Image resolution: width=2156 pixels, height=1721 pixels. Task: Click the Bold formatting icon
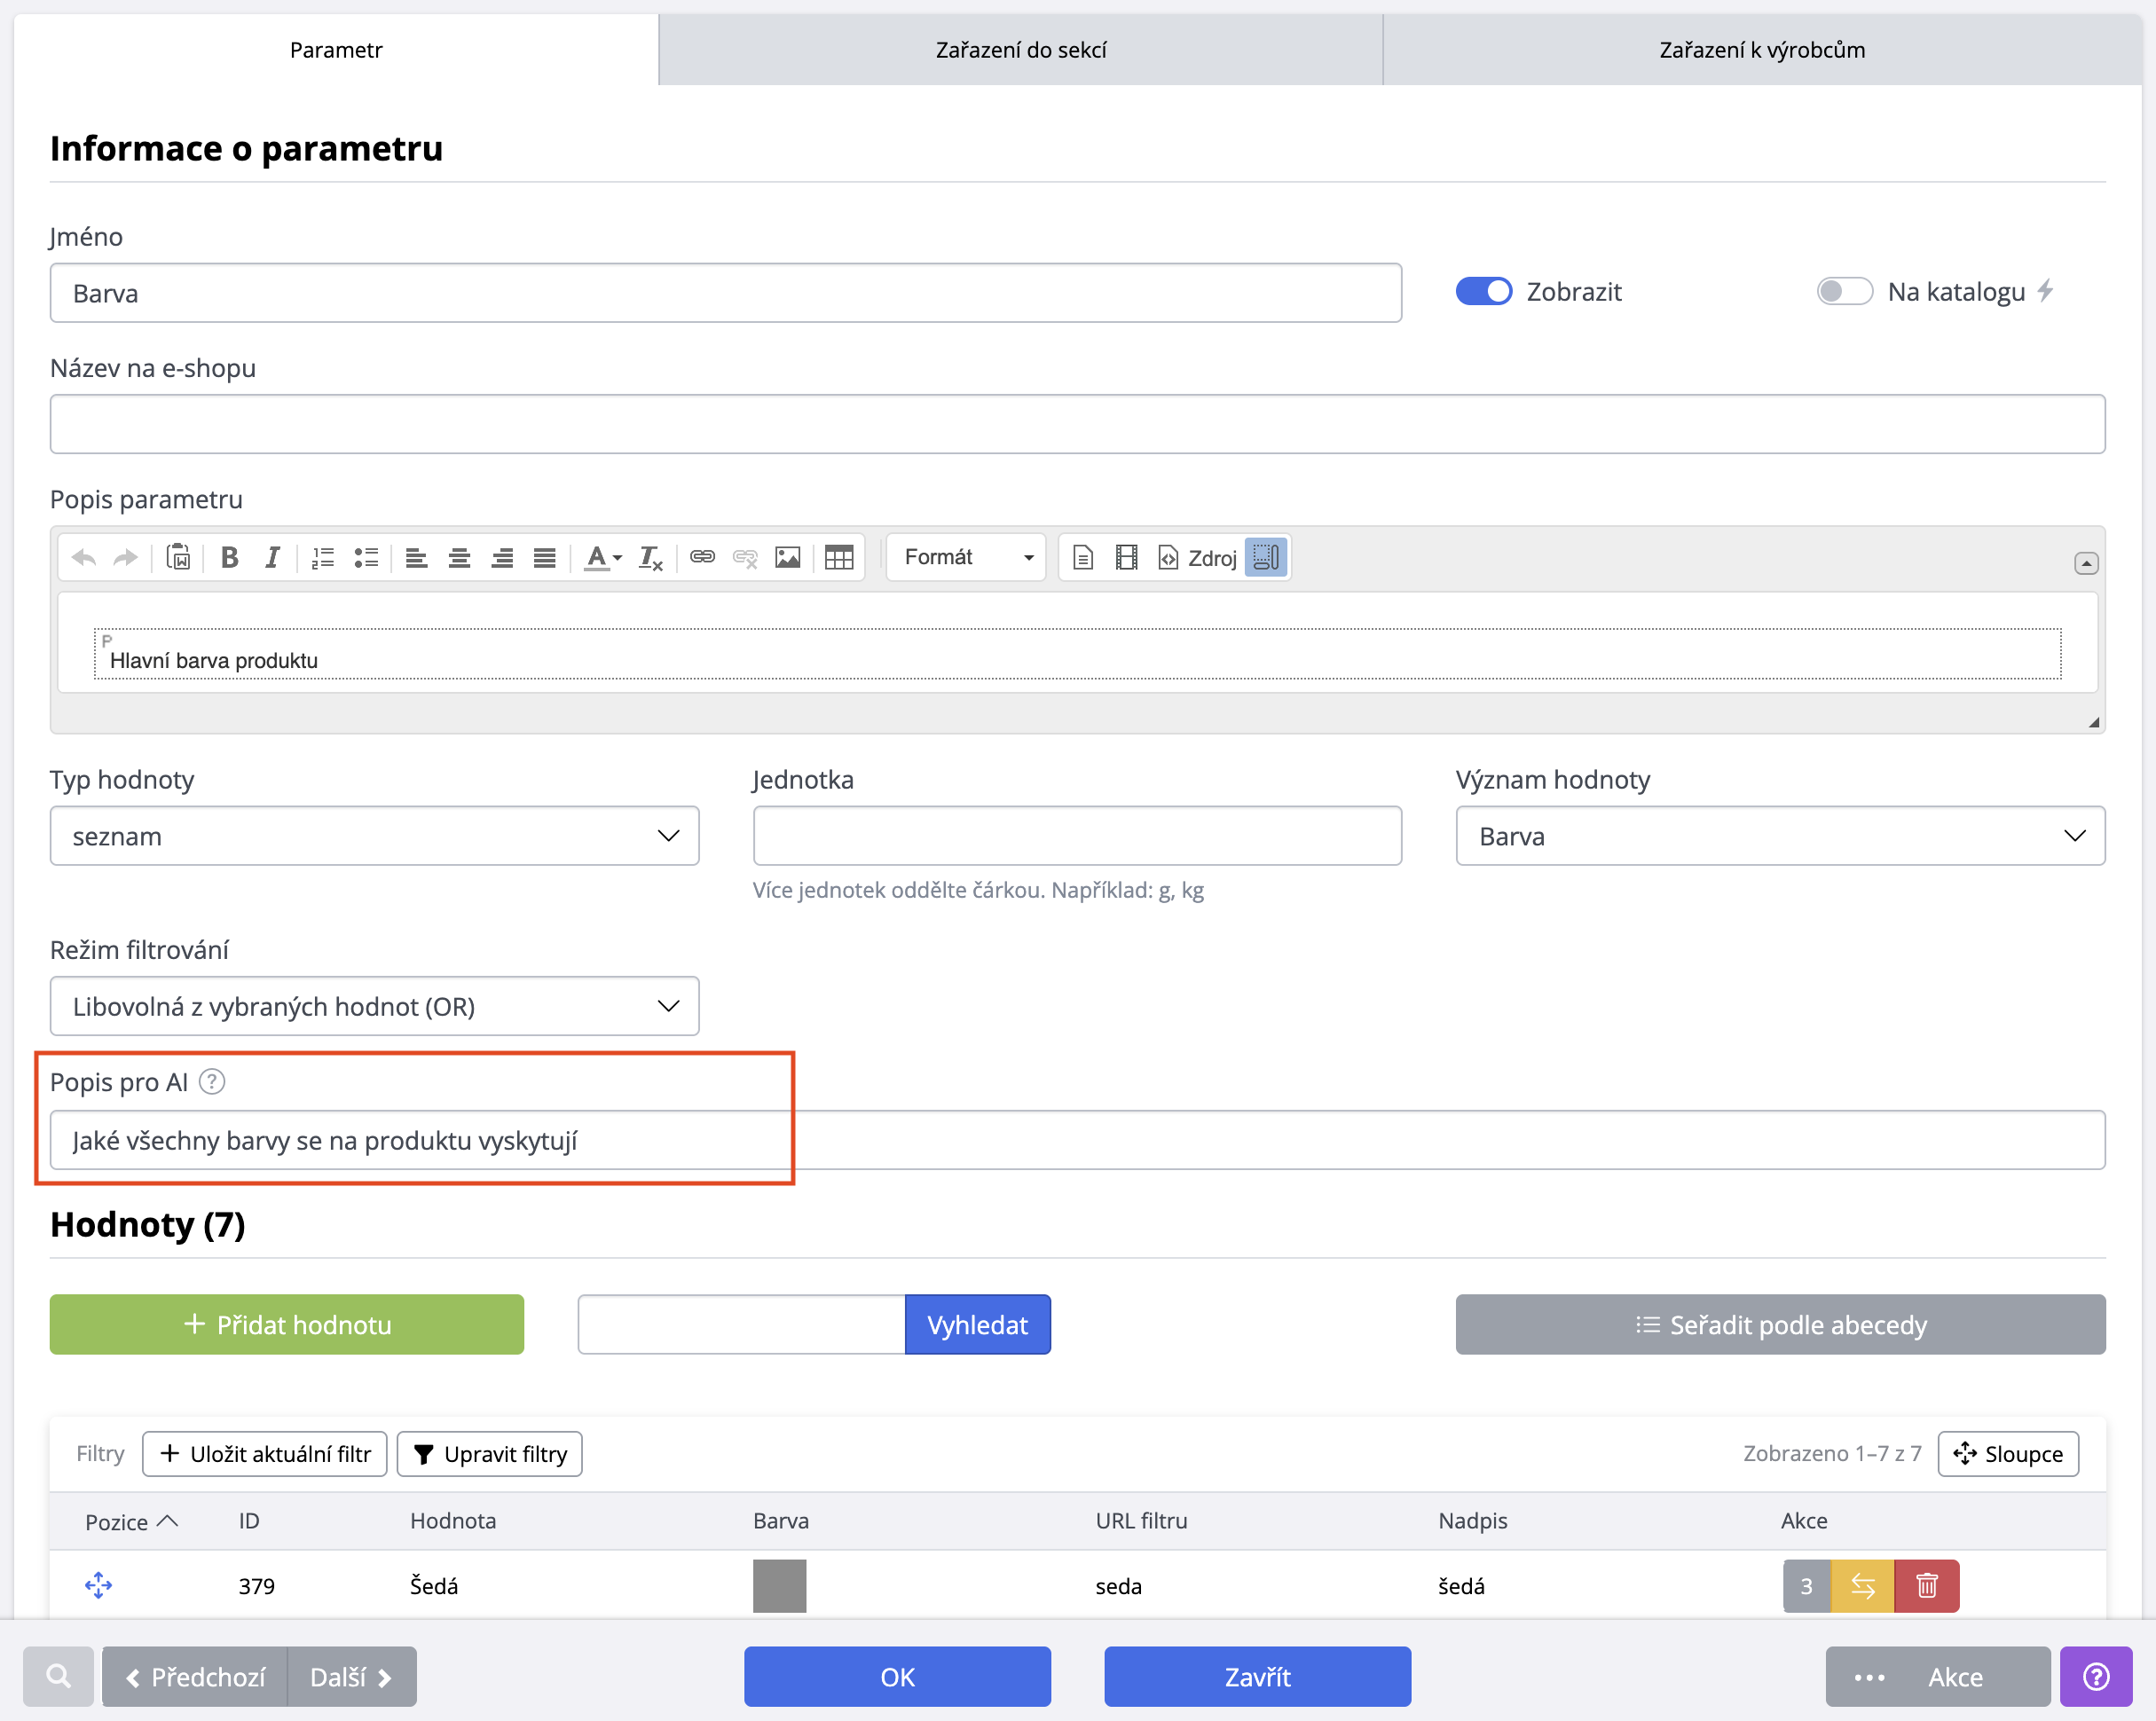click(229, 557)
